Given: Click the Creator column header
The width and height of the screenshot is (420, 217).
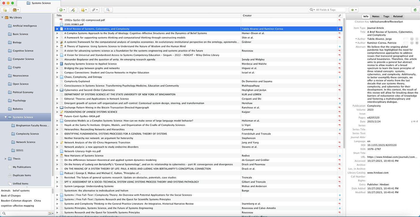Looking at the screenshot, I should (x=289, y=16).
